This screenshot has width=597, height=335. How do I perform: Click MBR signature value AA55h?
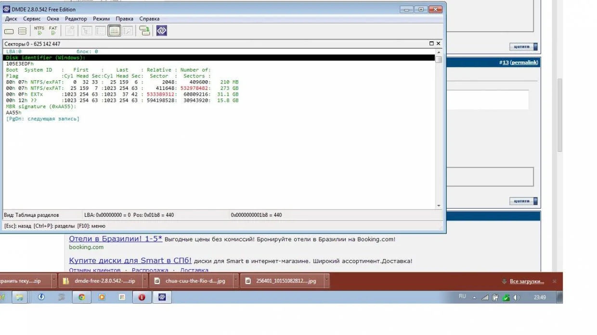(x=13, y=112)
